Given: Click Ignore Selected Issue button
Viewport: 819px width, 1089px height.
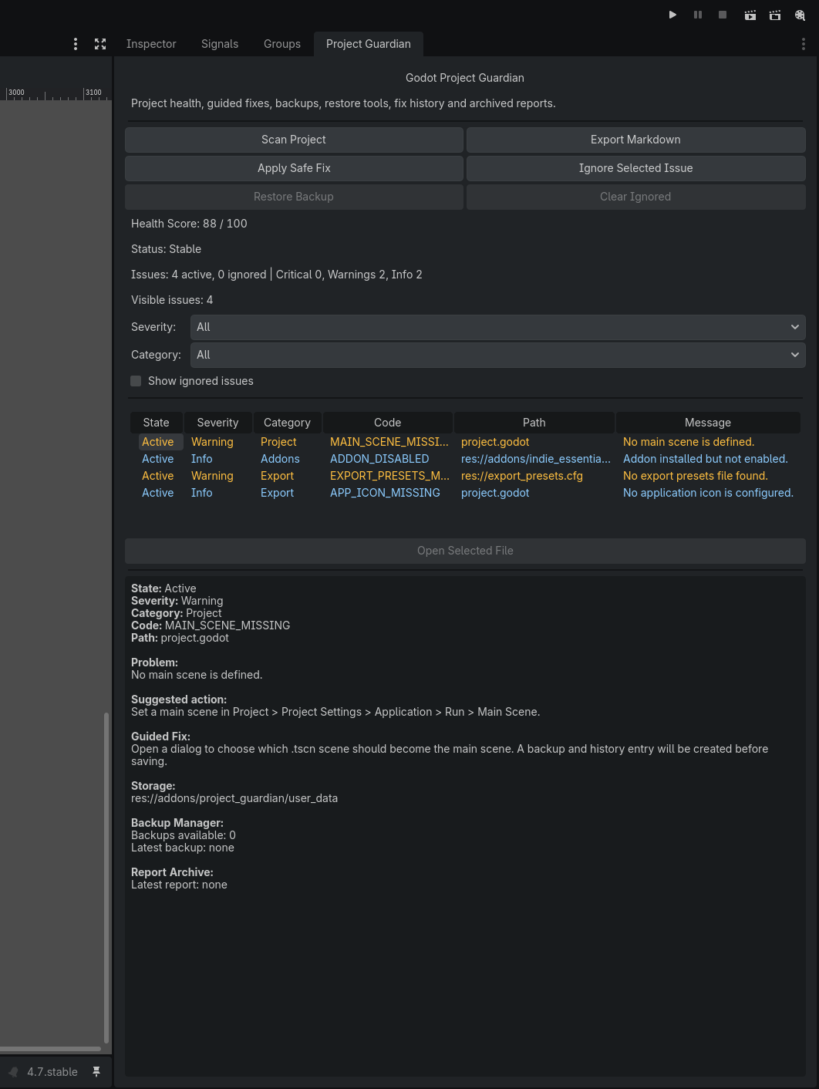Looking at the screenshot, I should tap(635, 168).
